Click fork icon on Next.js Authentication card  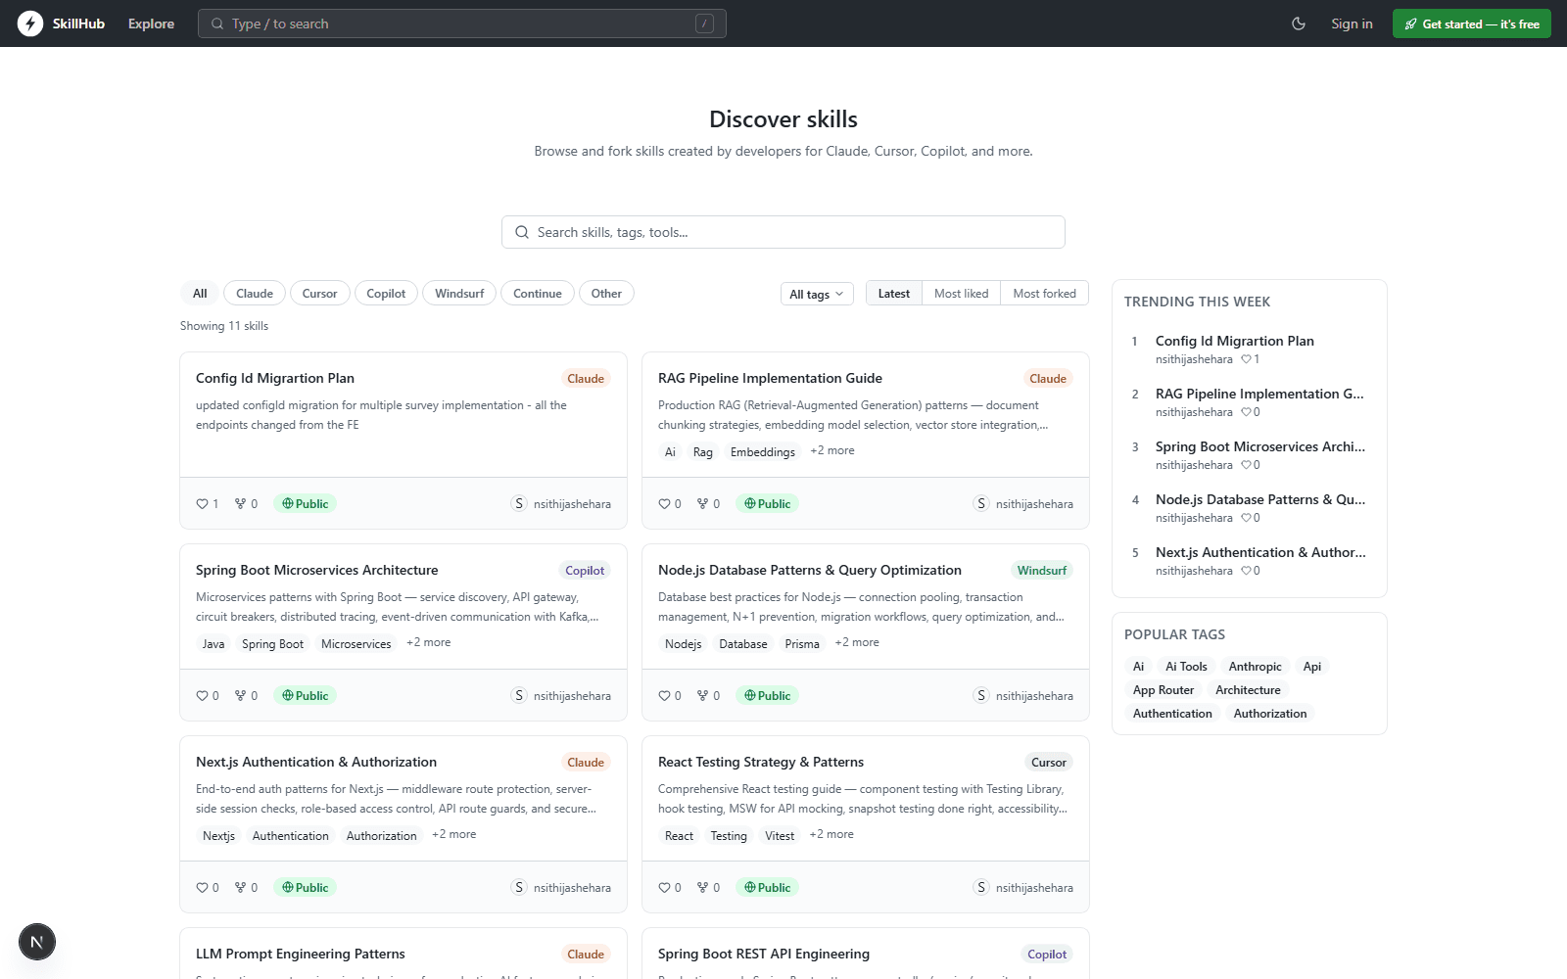(240, 888)
